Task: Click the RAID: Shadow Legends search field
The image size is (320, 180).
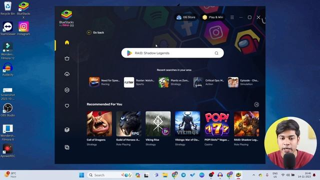Action: 172,53
